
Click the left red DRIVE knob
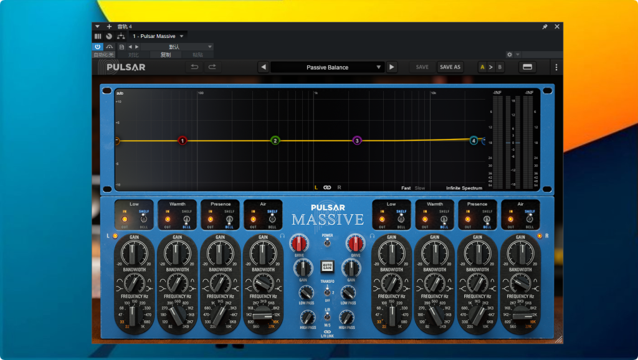[x=298, y=244]
